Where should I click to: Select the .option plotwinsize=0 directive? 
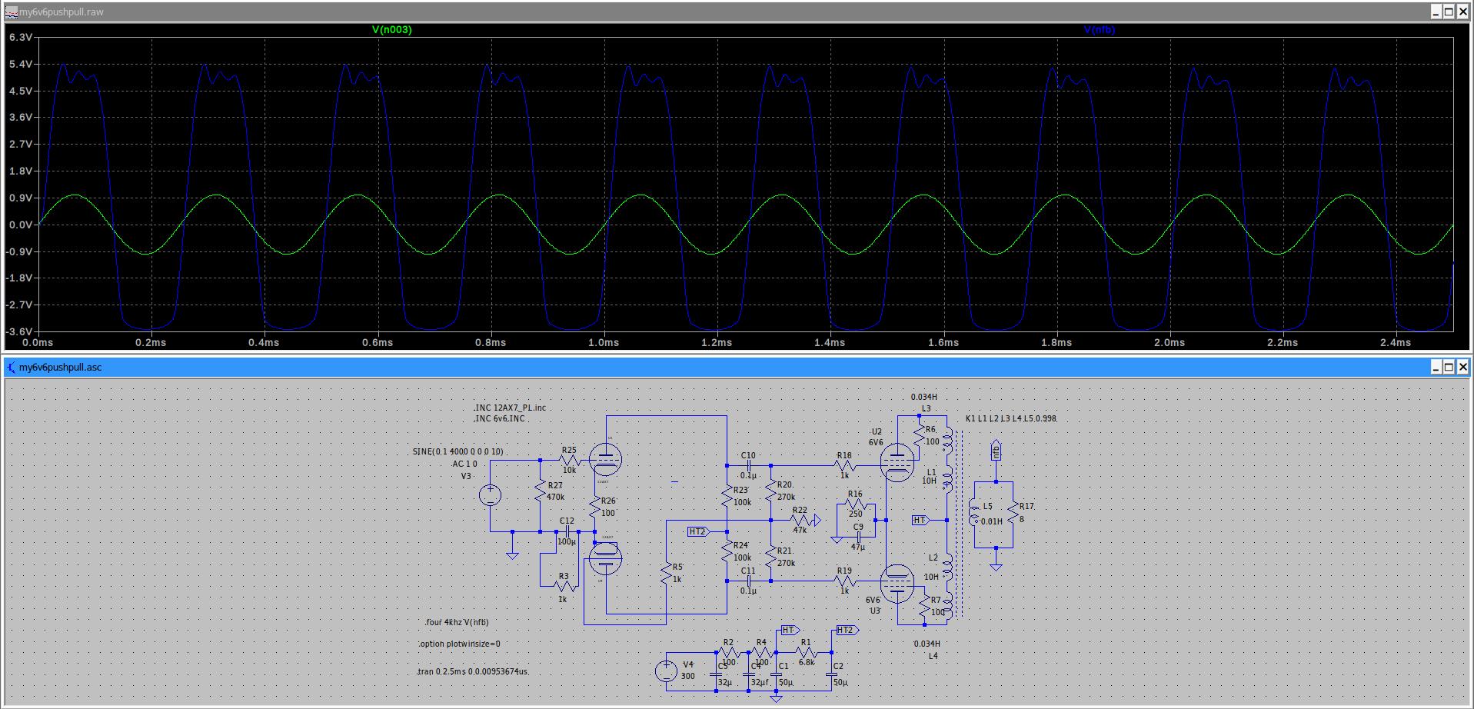pyautogui.click(x=459, y=644)
